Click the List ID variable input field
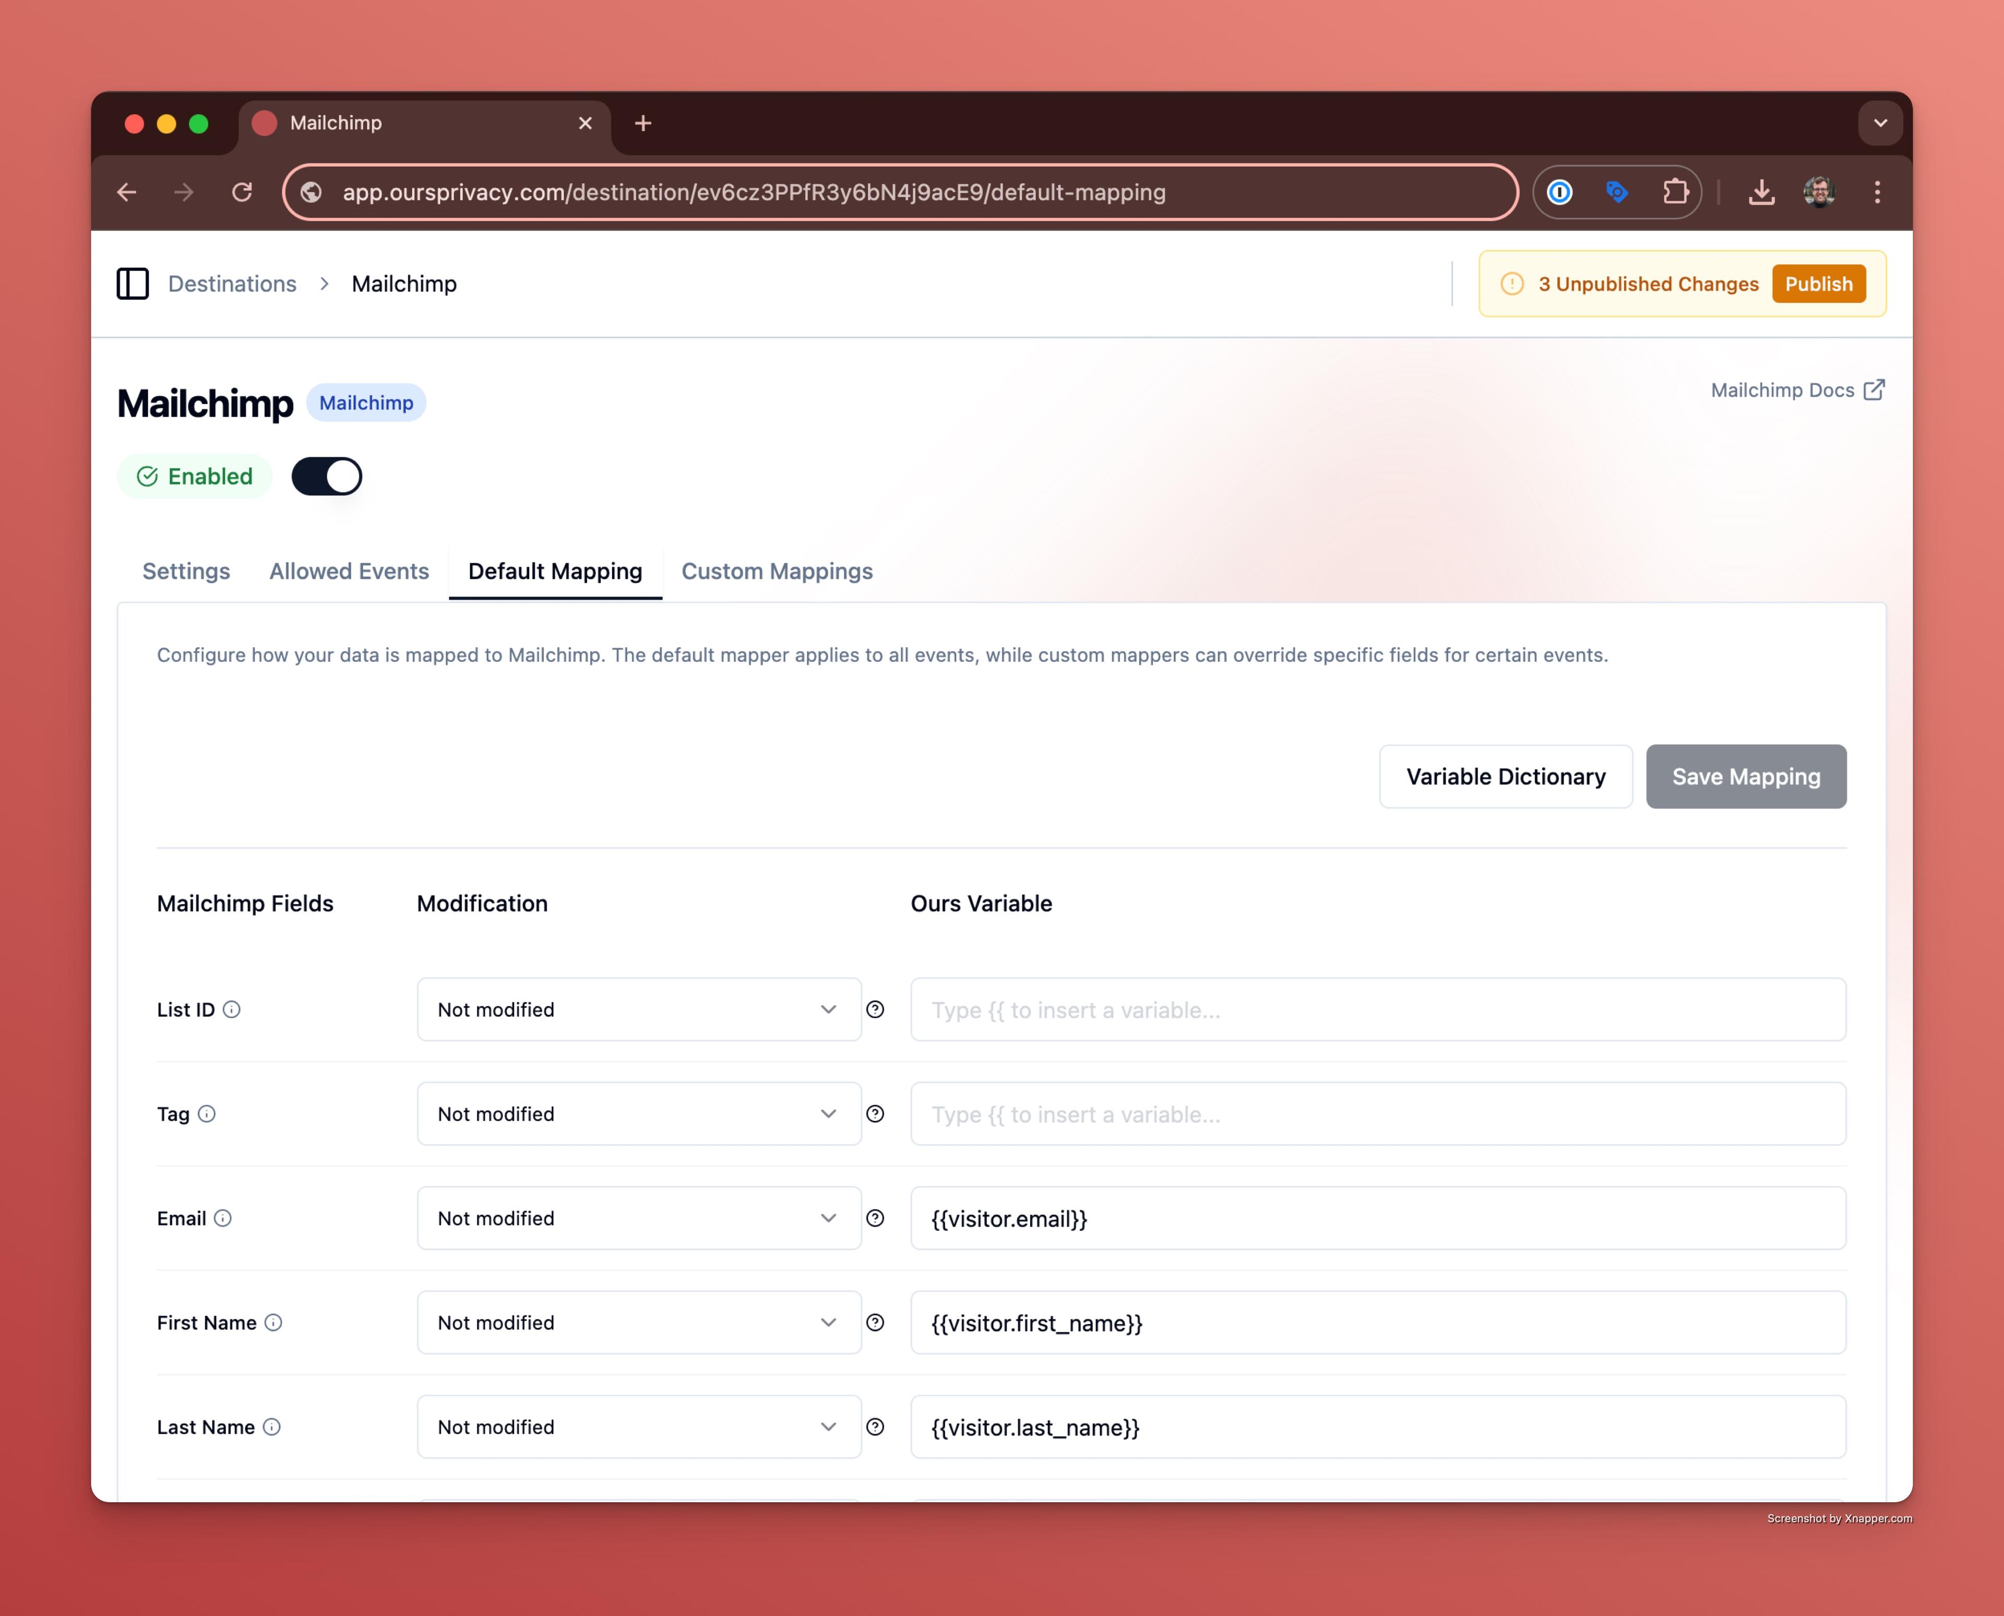This screenshot has height=1616, width=2004. 1378,1009
